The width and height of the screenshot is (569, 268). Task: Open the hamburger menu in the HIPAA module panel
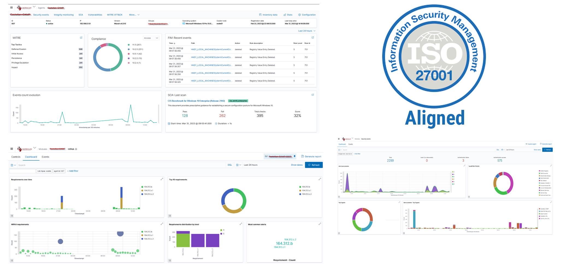tap(11, 149)
